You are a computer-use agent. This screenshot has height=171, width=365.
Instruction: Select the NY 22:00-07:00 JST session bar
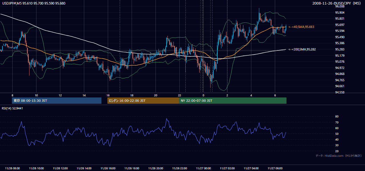(233, 101)
